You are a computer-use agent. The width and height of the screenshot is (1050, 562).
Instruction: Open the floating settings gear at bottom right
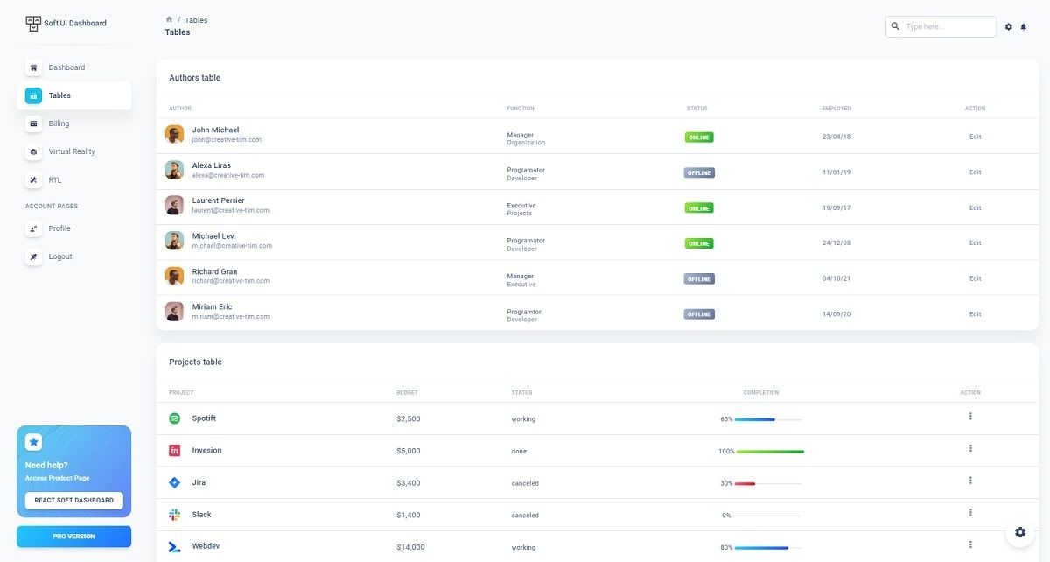[1020, 532]
